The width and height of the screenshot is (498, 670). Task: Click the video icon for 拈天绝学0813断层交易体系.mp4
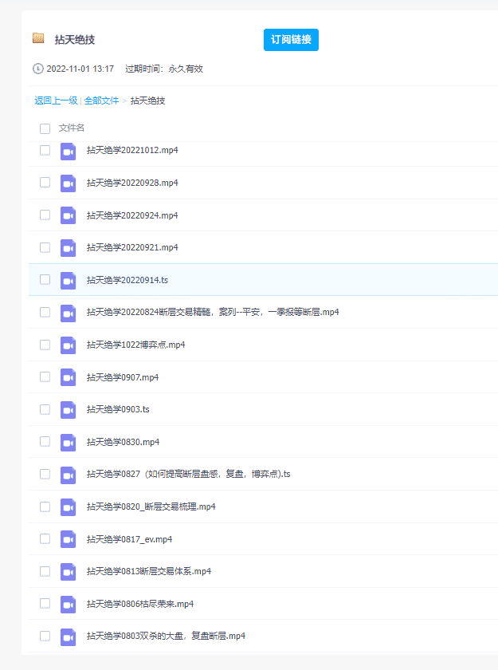tap(68, 572)
